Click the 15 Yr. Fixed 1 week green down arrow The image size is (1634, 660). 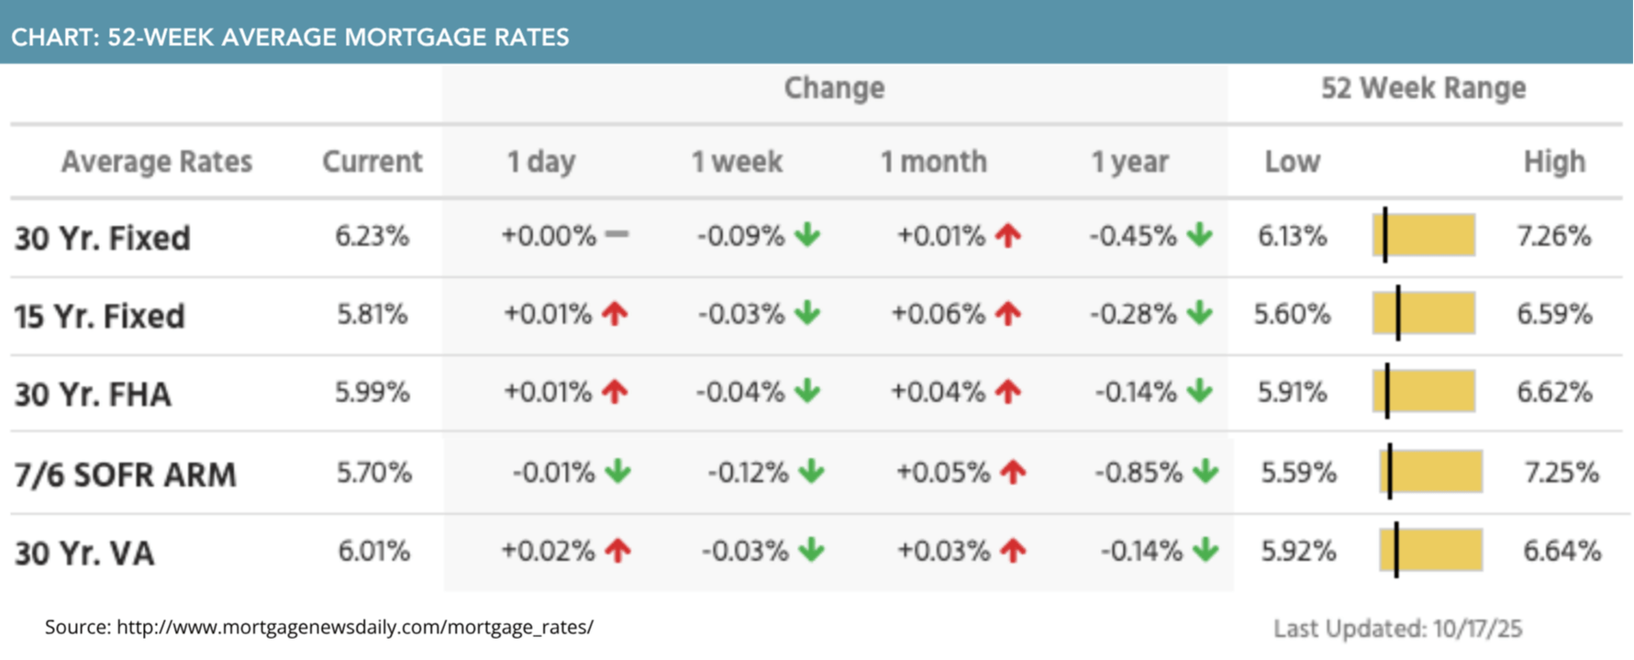807,314
